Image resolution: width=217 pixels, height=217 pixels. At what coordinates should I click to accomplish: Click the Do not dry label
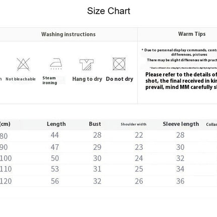(120, 79)
